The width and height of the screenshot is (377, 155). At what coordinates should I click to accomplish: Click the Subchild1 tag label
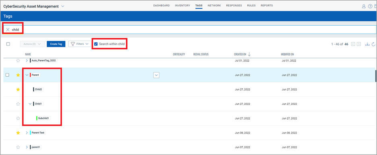(x=43, y=118)
